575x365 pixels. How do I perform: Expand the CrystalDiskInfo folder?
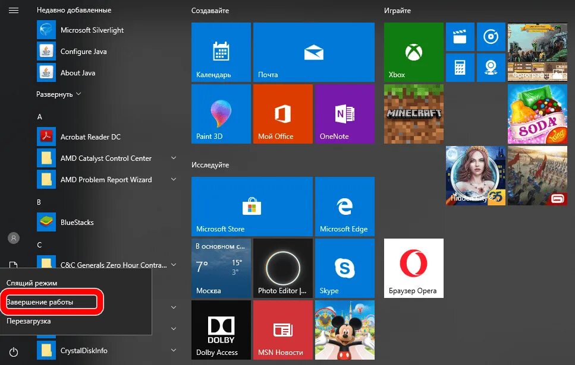coord(174,350)
